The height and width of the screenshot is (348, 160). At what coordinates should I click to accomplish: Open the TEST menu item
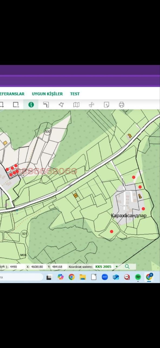click(x=75, y=94)
